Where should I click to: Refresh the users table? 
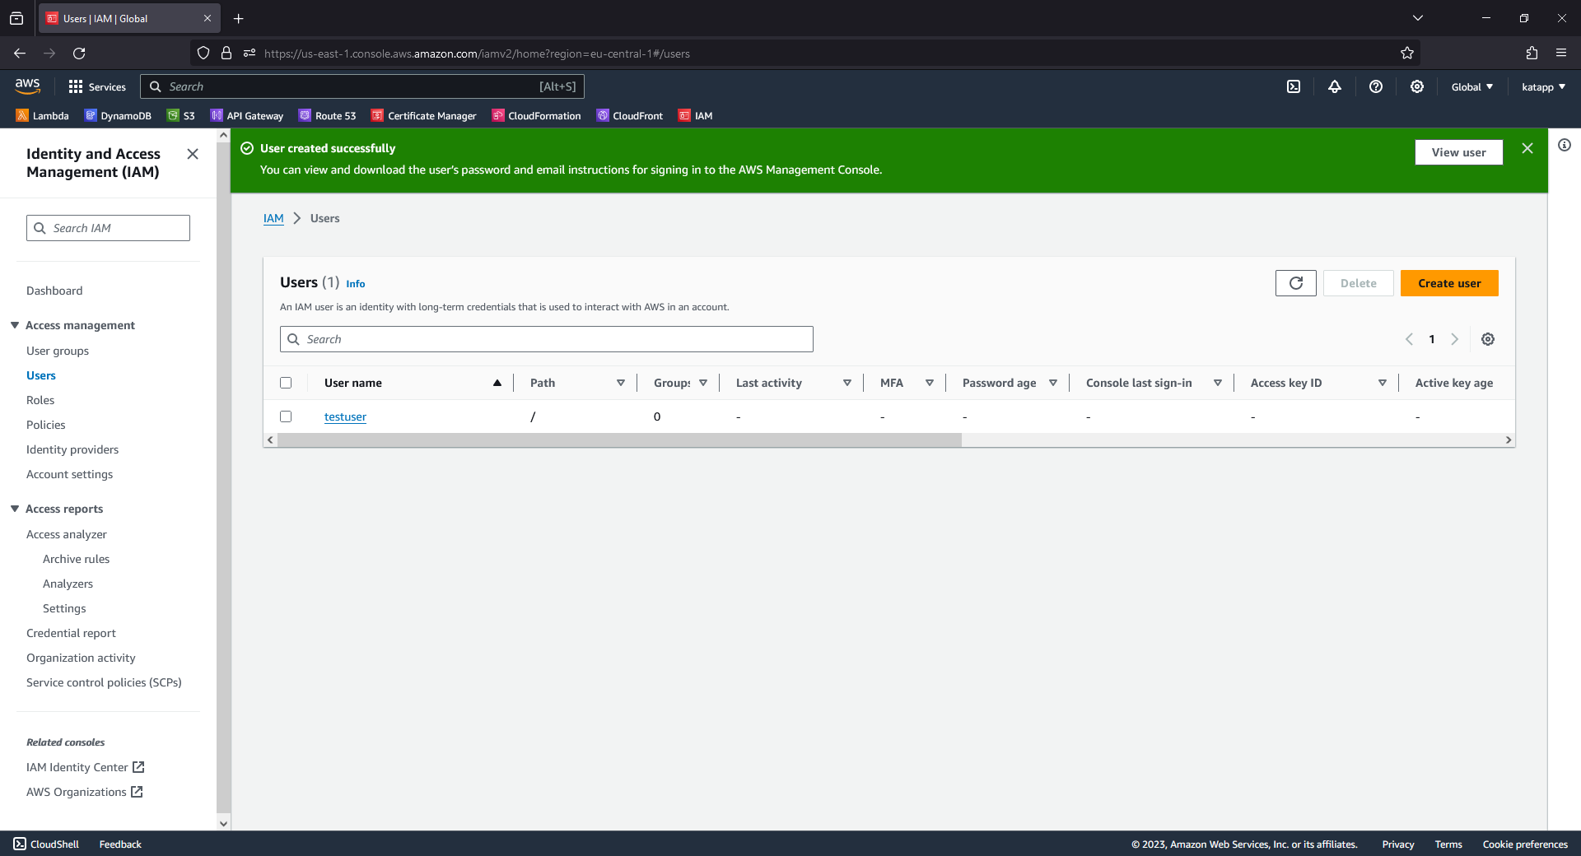[x=1296, y=283]
